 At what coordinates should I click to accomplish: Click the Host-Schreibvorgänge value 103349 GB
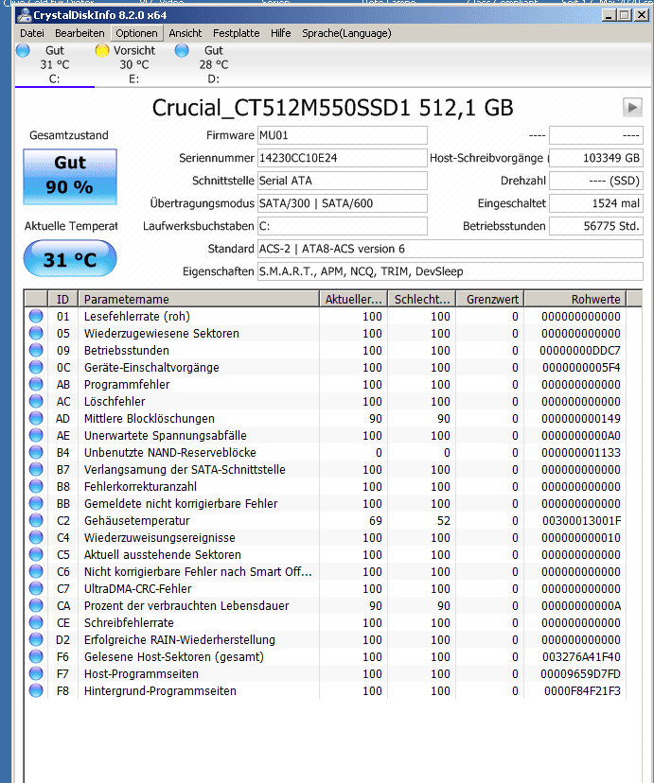point(596,158)
